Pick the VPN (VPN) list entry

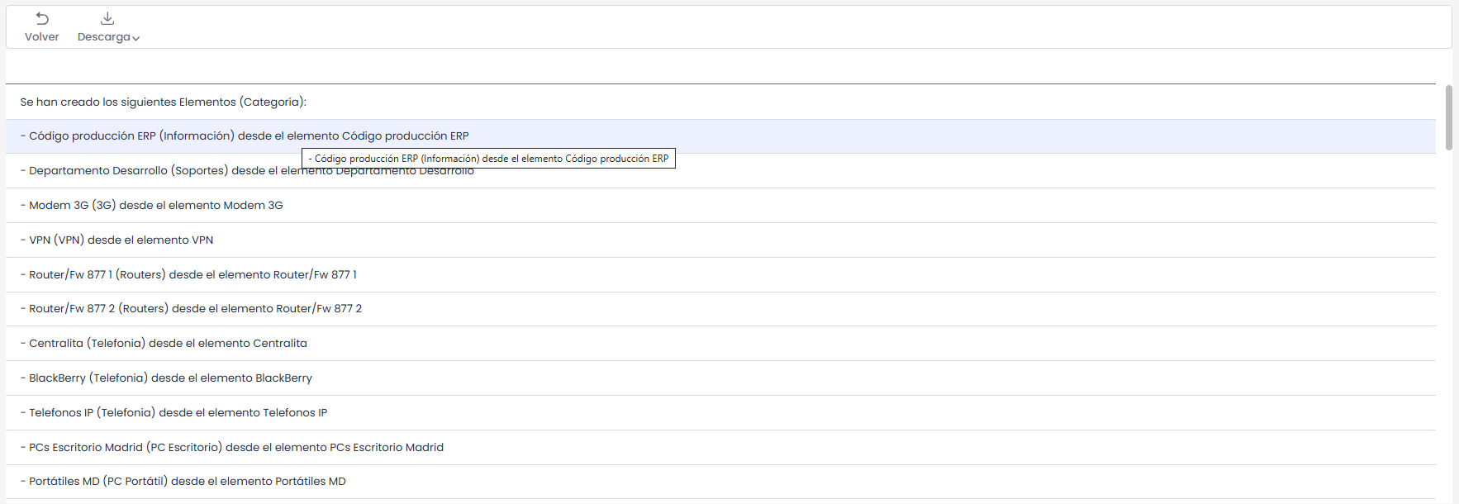121,240
